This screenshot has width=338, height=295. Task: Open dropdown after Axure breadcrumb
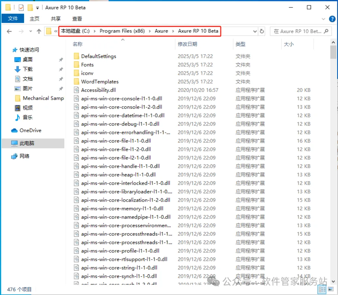[173, 31]
